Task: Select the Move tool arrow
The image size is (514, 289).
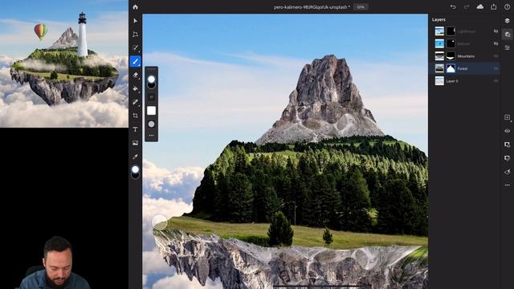Action: 136,21
